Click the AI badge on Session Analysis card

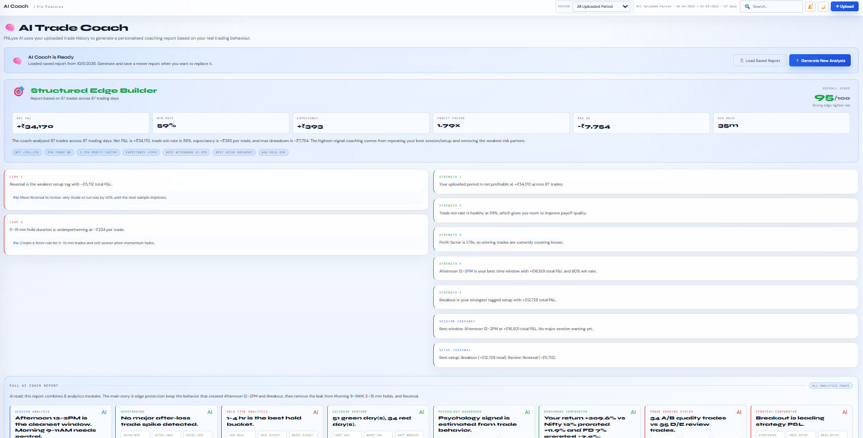pyautogui.click(x=104, y=412)
